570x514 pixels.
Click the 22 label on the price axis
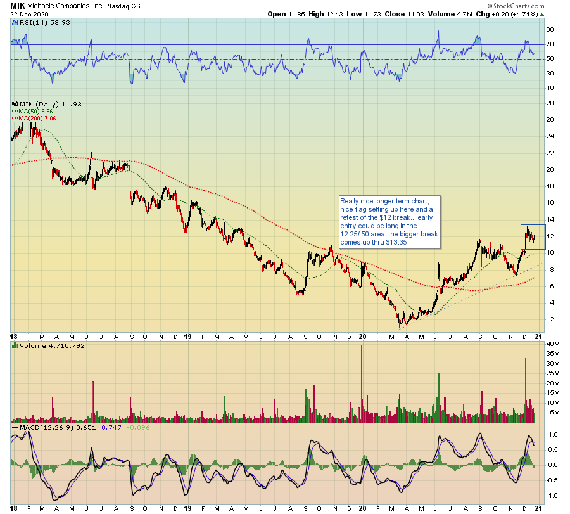point(550,153)
